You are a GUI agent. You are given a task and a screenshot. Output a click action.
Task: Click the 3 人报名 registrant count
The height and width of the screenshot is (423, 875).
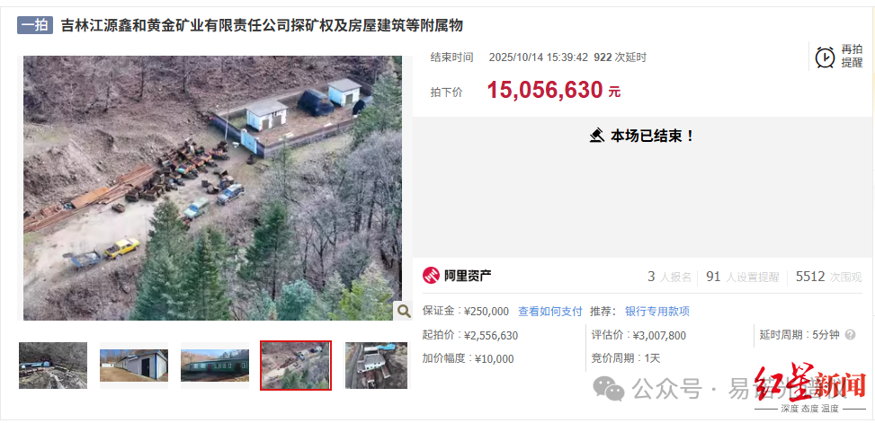coord(670,277)
